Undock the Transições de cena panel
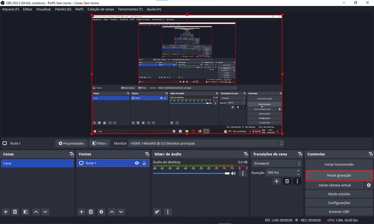This screenshot has height=224, width=374. click(300, 154)
